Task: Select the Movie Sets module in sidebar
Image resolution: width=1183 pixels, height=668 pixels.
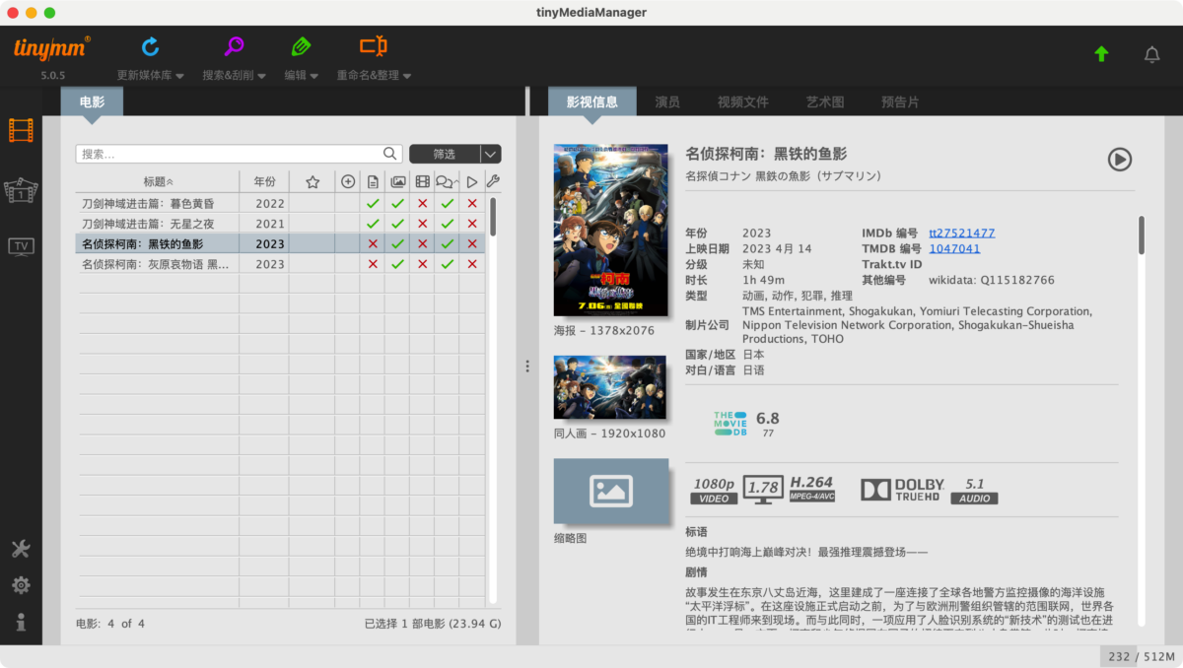Action: coord(21,190)
